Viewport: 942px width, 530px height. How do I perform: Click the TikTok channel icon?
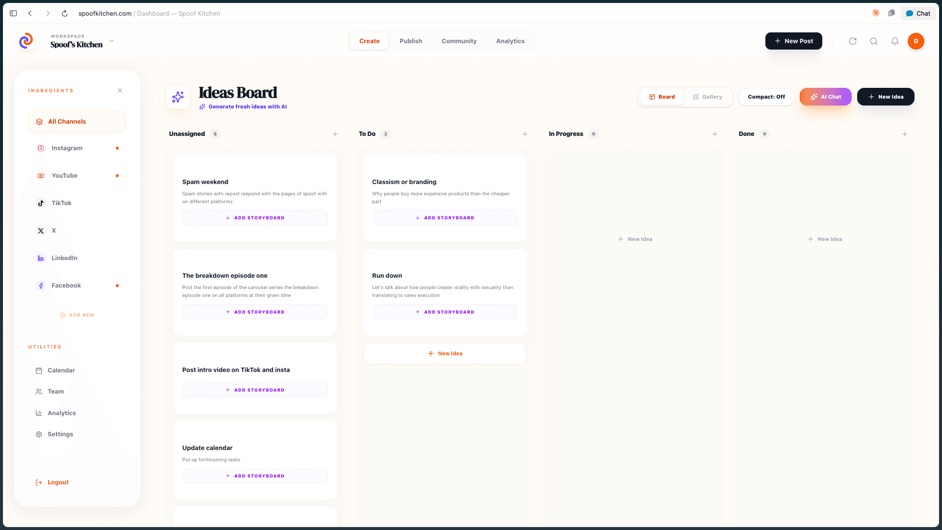coord(41,203)
